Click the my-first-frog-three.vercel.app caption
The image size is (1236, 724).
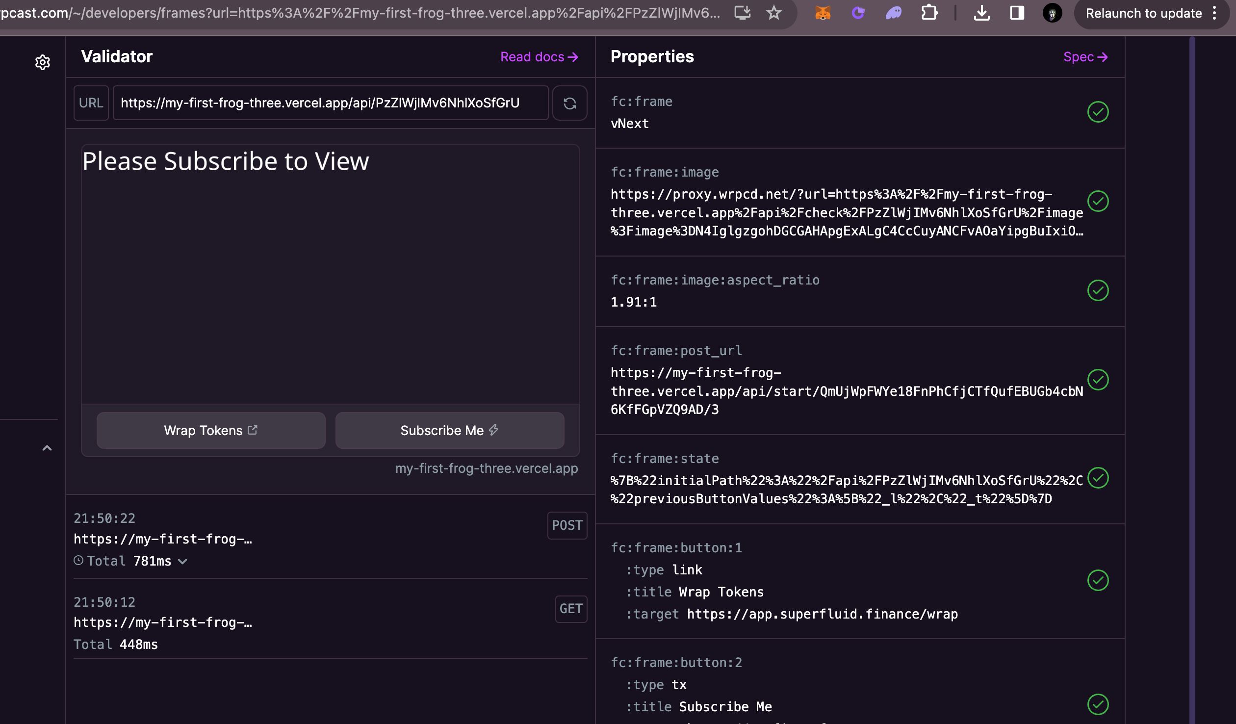tap(487, 468)
